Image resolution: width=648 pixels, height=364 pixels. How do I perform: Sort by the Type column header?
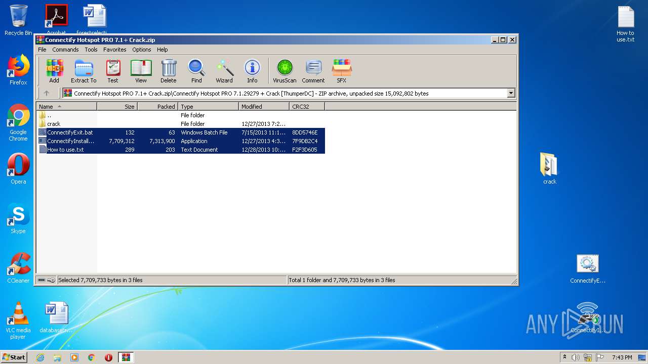pos(208,107)
